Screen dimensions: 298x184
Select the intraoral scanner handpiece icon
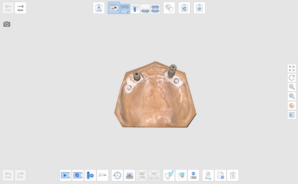(102, 175)
